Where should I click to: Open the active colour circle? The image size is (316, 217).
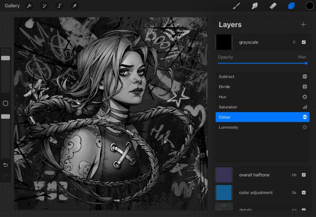[310, 6]
